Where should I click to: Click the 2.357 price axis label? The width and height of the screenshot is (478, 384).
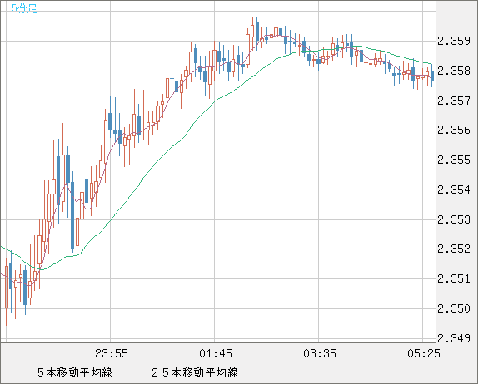[454, 101]
